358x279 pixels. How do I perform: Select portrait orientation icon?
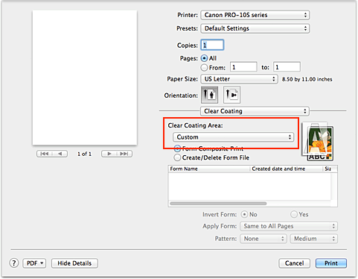click(x=209, y=95)
